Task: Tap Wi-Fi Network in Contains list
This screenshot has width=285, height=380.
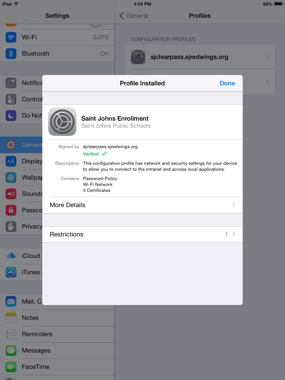Action: (98, 184)
